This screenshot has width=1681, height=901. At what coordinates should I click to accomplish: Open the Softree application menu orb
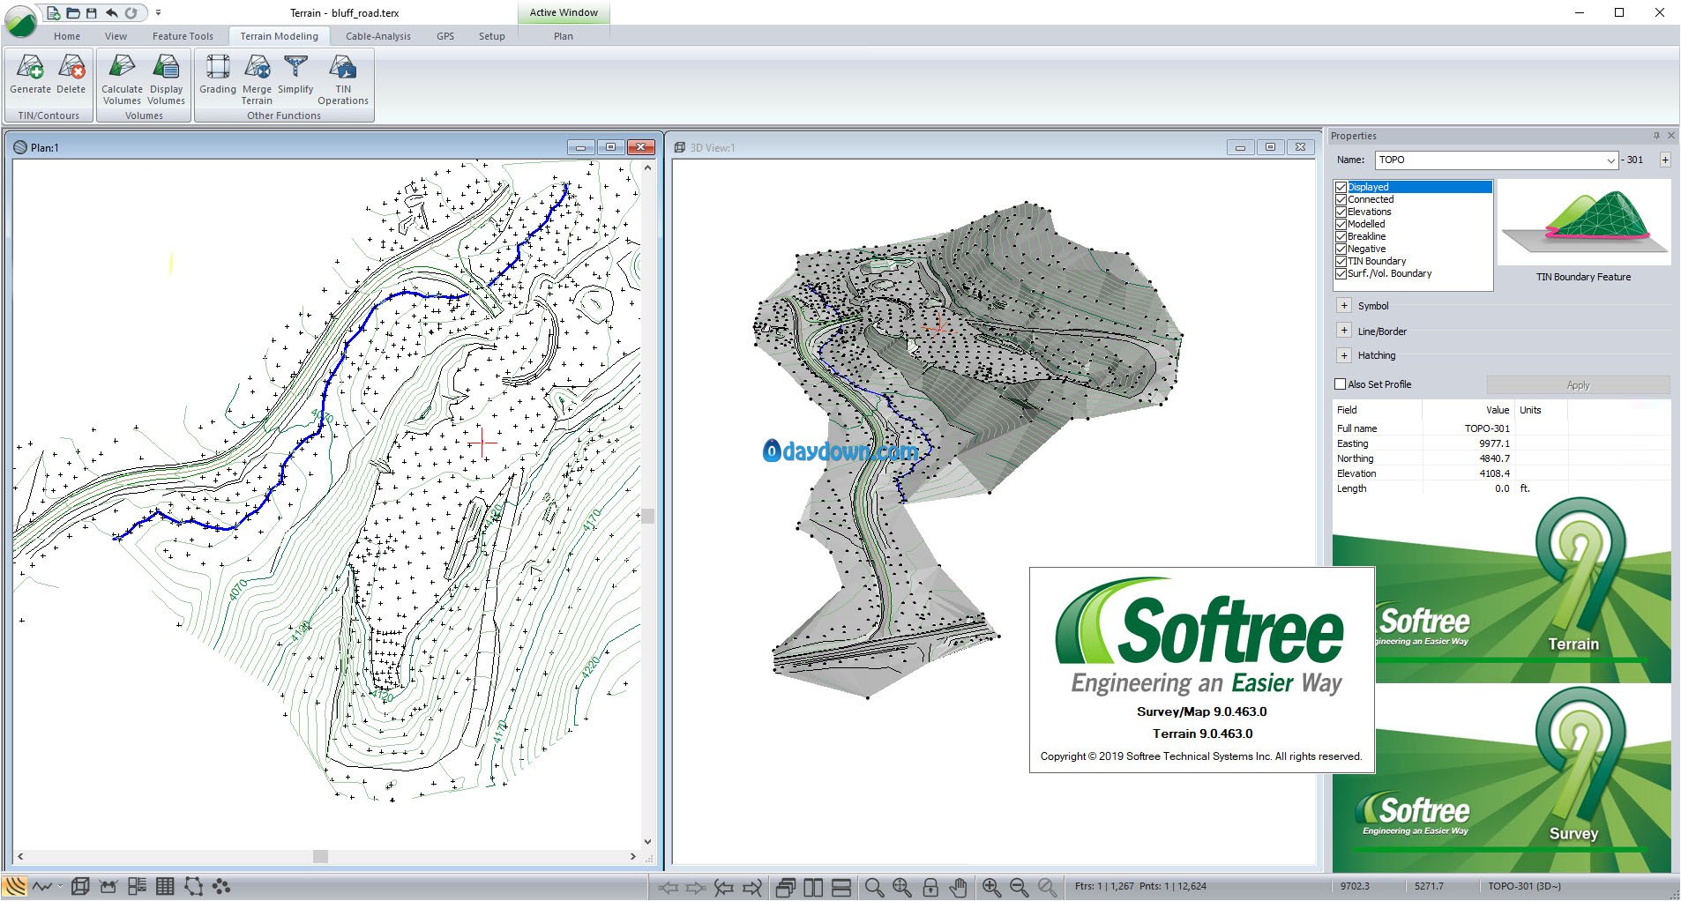[x=19, y=21]
